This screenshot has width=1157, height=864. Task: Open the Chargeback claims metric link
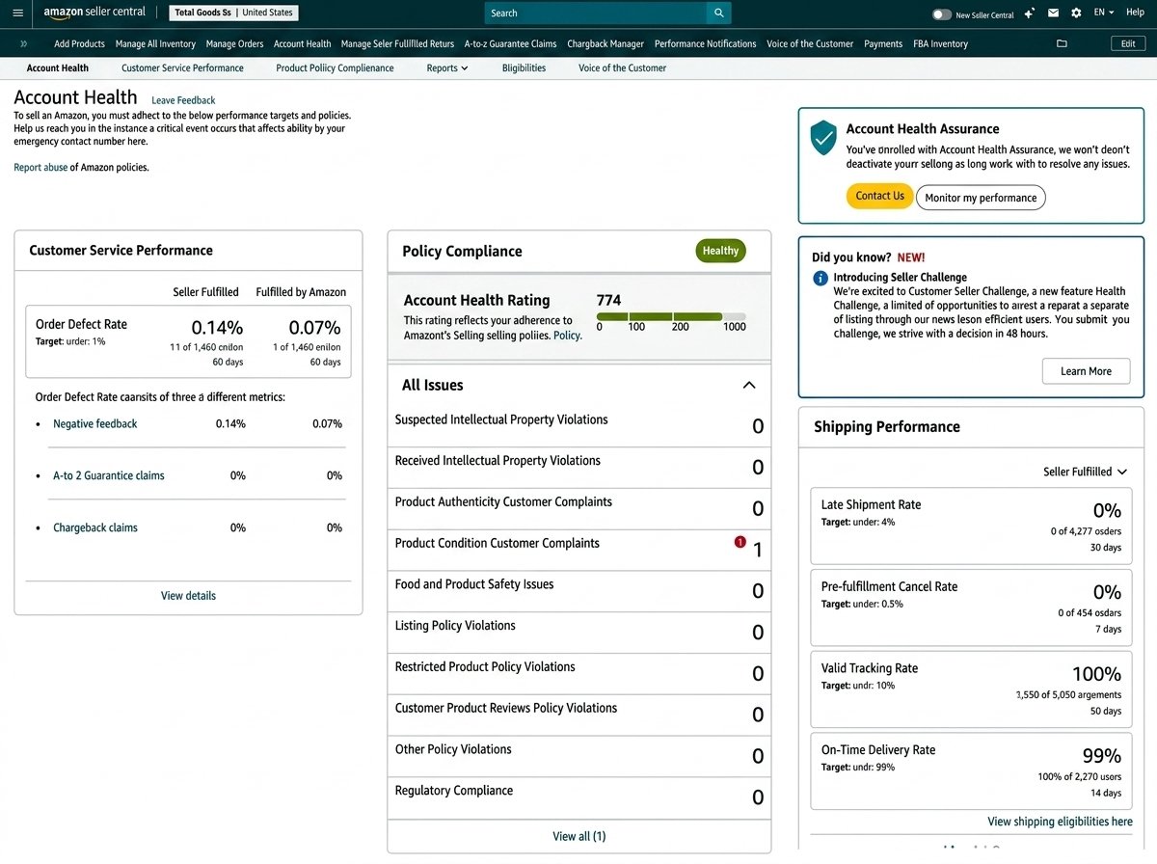[x=95, y=527]
